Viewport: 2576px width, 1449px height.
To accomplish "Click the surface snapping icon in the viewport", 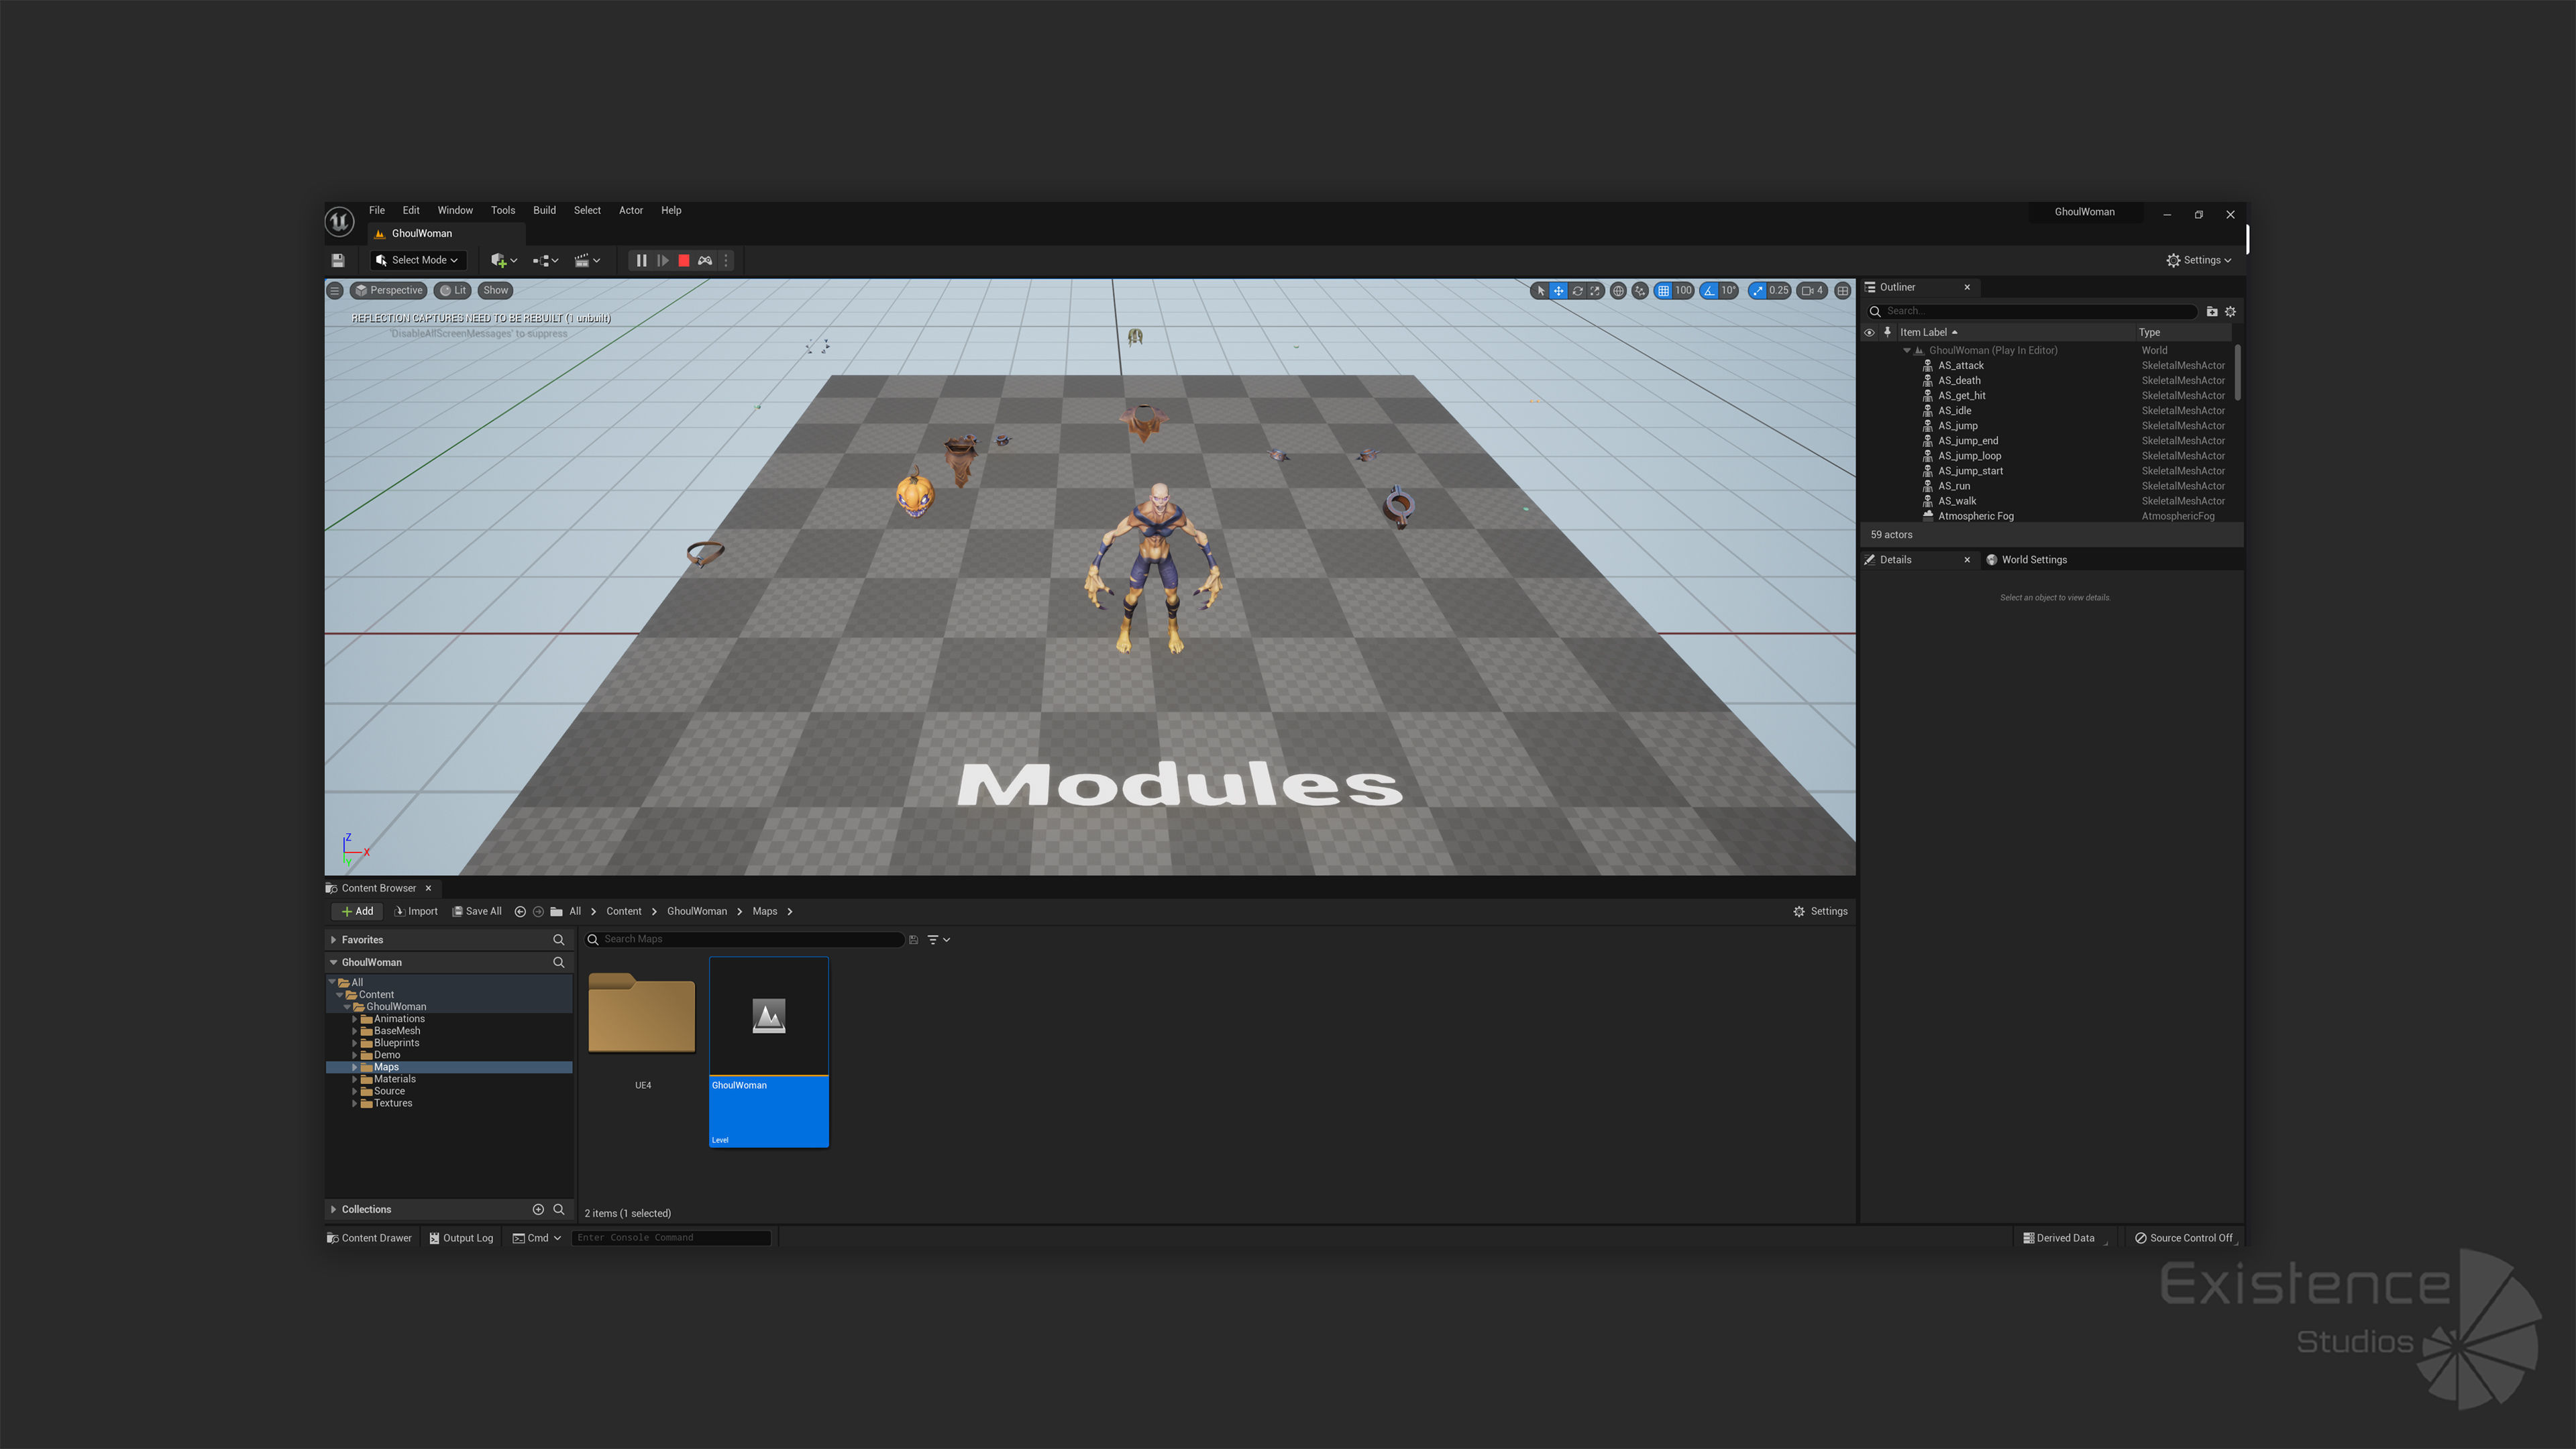I will pos(1640,291).
